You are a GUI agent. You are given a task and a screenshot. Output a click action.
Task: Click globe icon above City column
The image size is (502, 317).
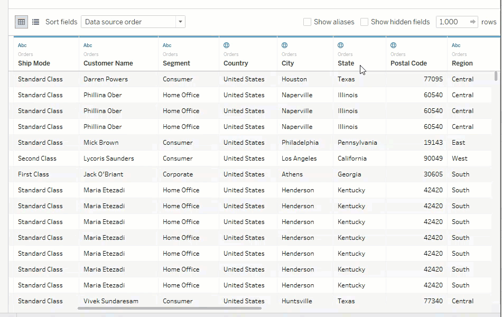click(285, 45)
